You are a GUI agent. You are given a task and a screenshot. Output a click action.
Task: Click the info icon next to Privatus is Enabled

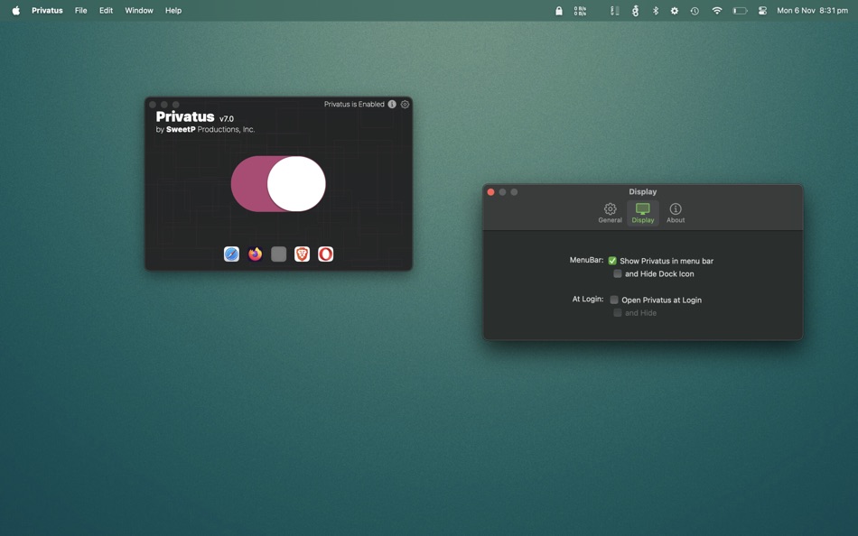pyautogui.click(x=392, y=104)
